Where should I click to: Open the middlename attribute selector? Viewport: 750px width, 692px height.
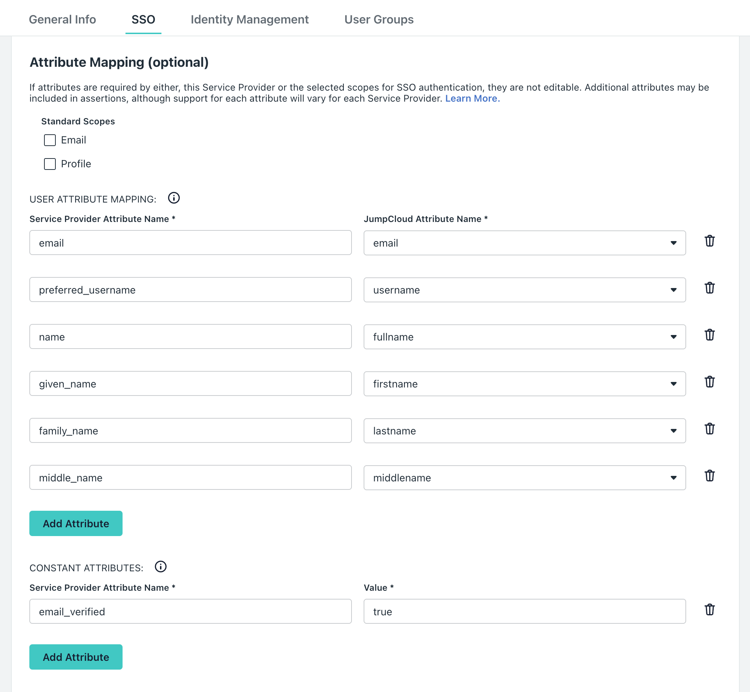click(x=673, y=477)
